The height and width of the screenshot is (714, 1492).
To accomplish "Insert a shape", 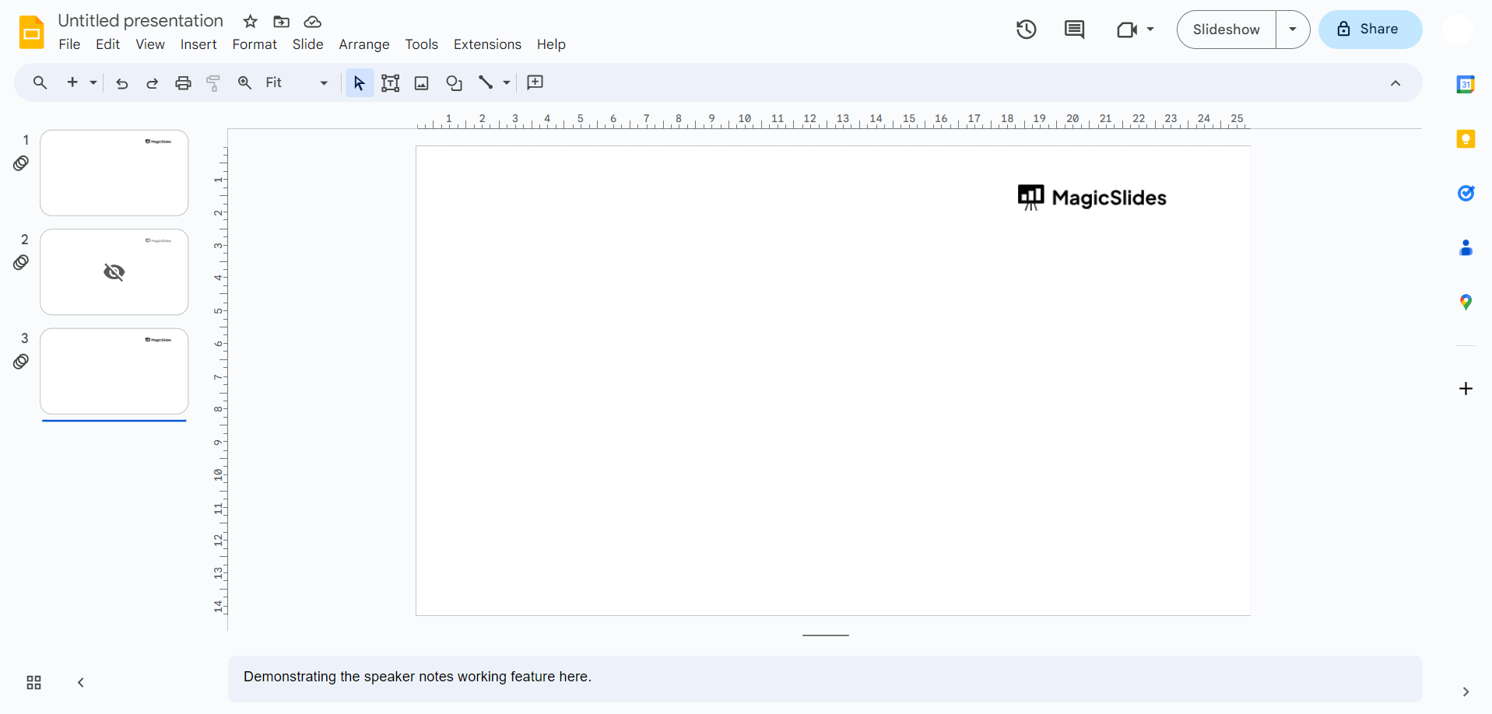I will pos(455,83).
